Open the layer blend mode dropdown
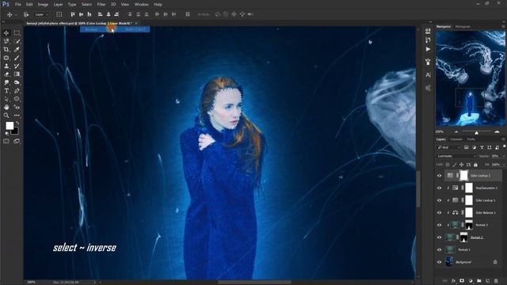 click(x=456, y=156)
